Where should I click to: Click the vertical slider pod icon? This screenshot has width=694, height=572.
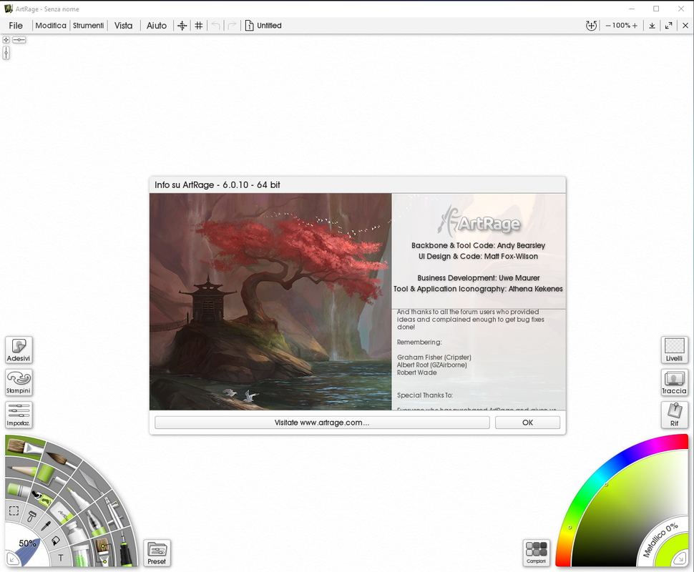coord(6,53)
